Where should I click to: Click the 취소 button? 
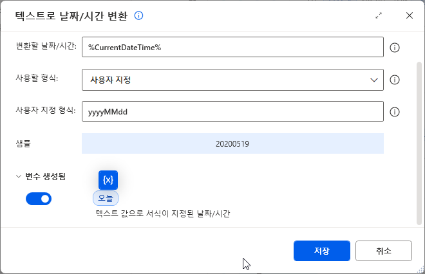click(x=384, y=251)
